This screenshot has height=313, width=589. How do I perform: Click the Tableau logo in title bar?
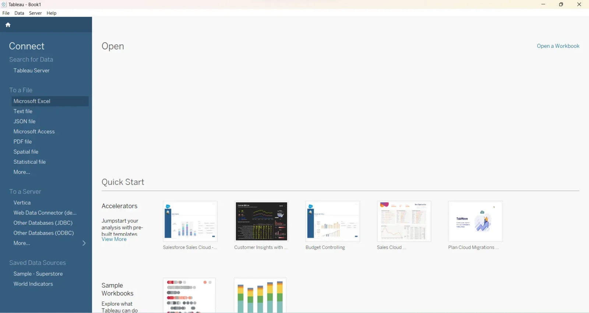point(4,4)
